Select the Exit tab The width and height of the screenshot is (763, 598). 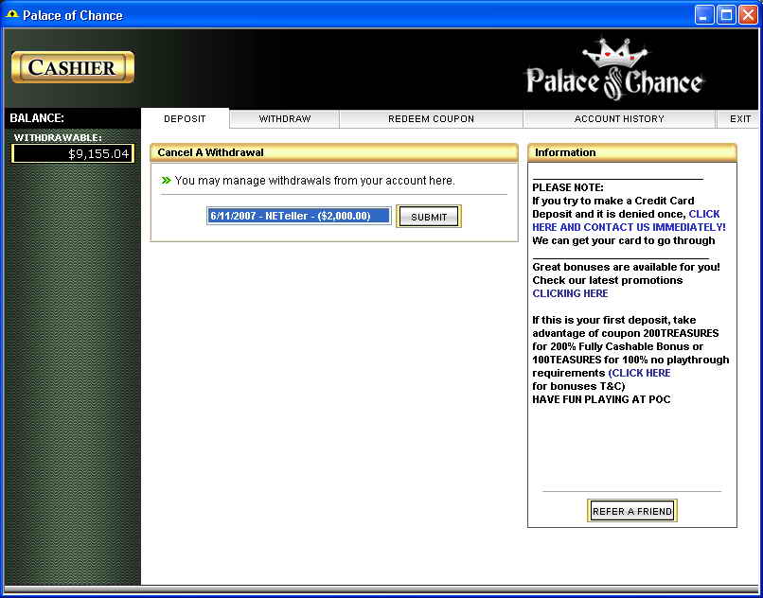(x=740, y=119)
